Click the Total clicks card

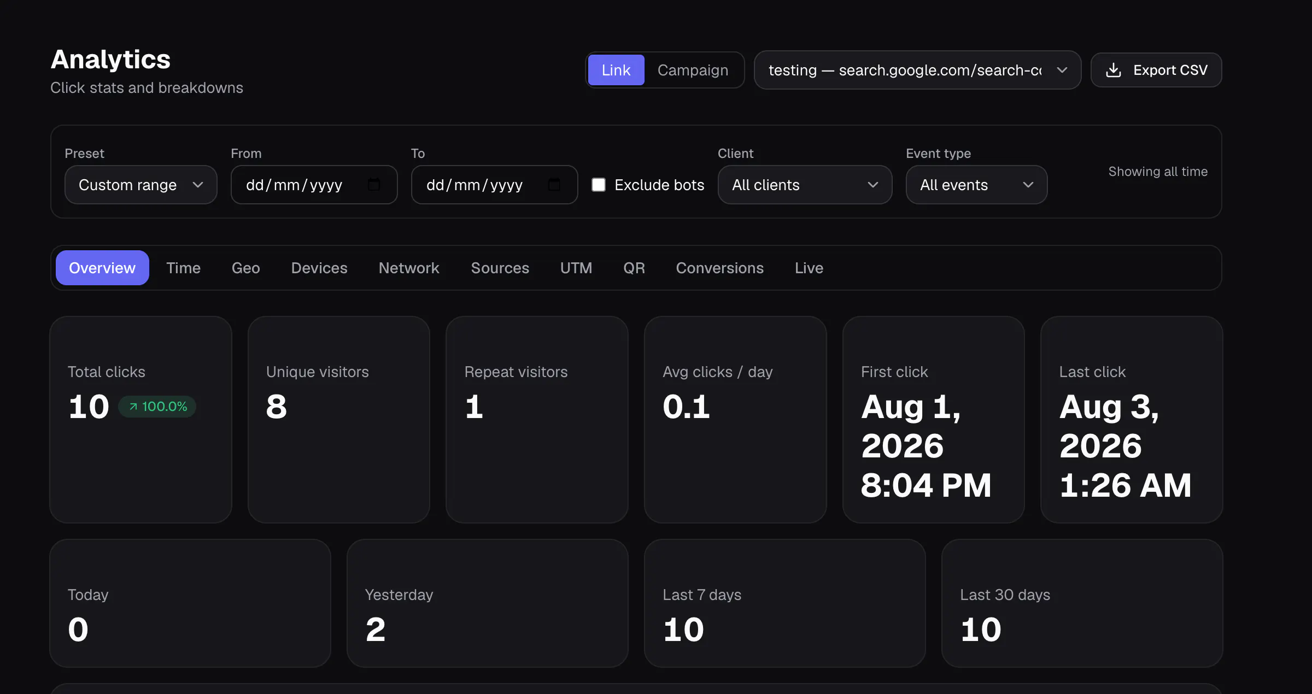pyautogui.click(x=141, y=420)
